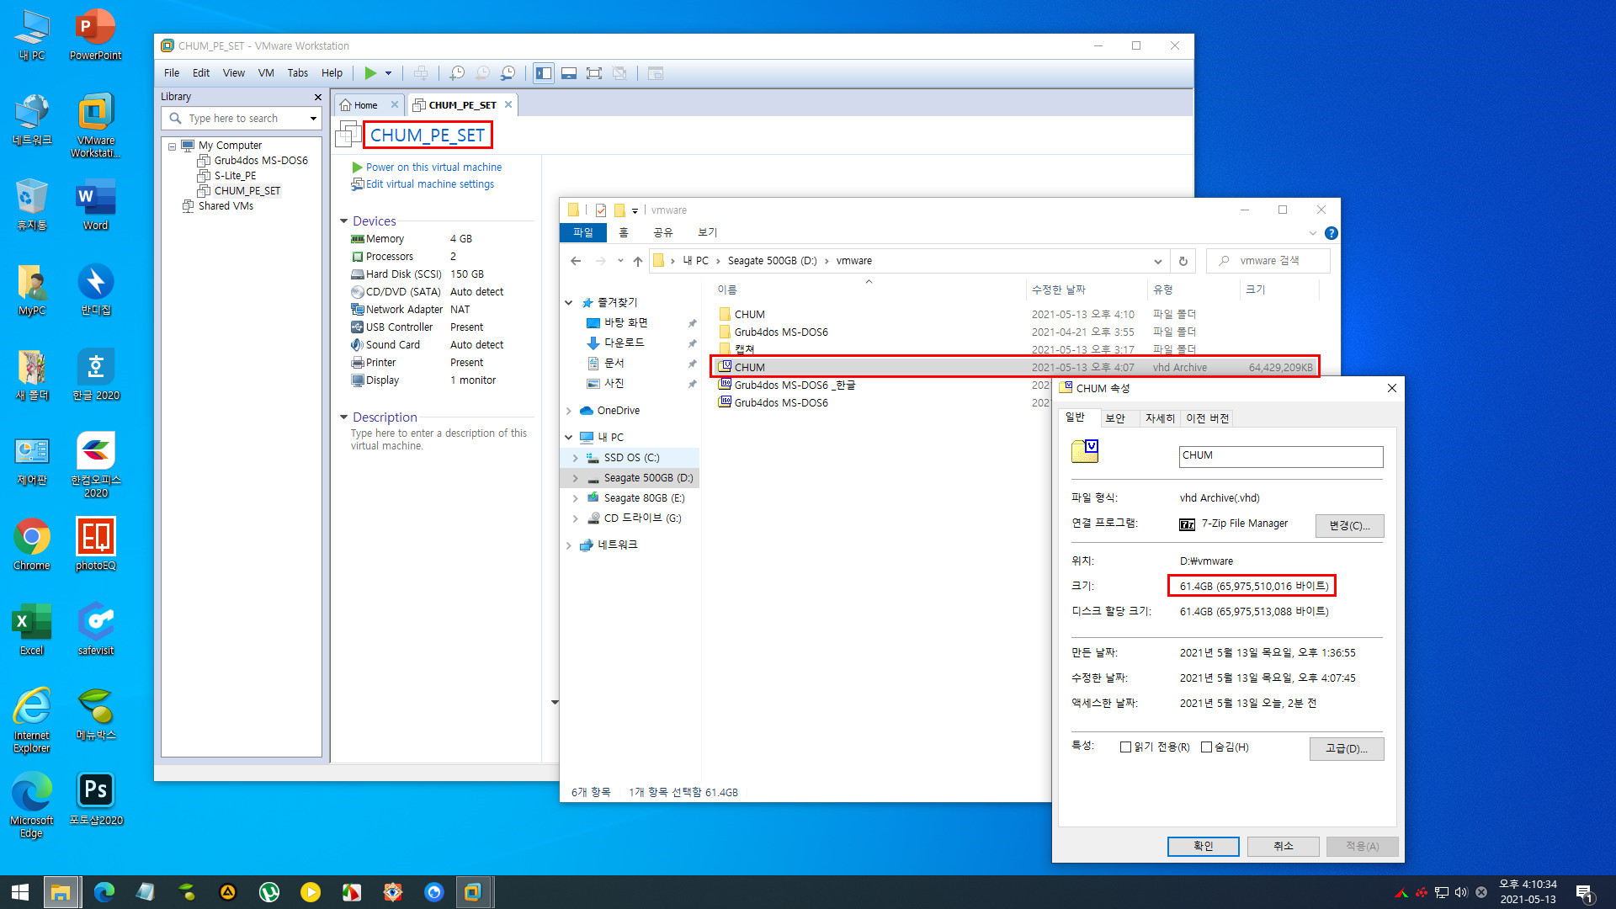Viewport: 1616px width, 909px height.
Task: Open the Edit menu in VMware Workstation
Action: (x=201, y=73)
